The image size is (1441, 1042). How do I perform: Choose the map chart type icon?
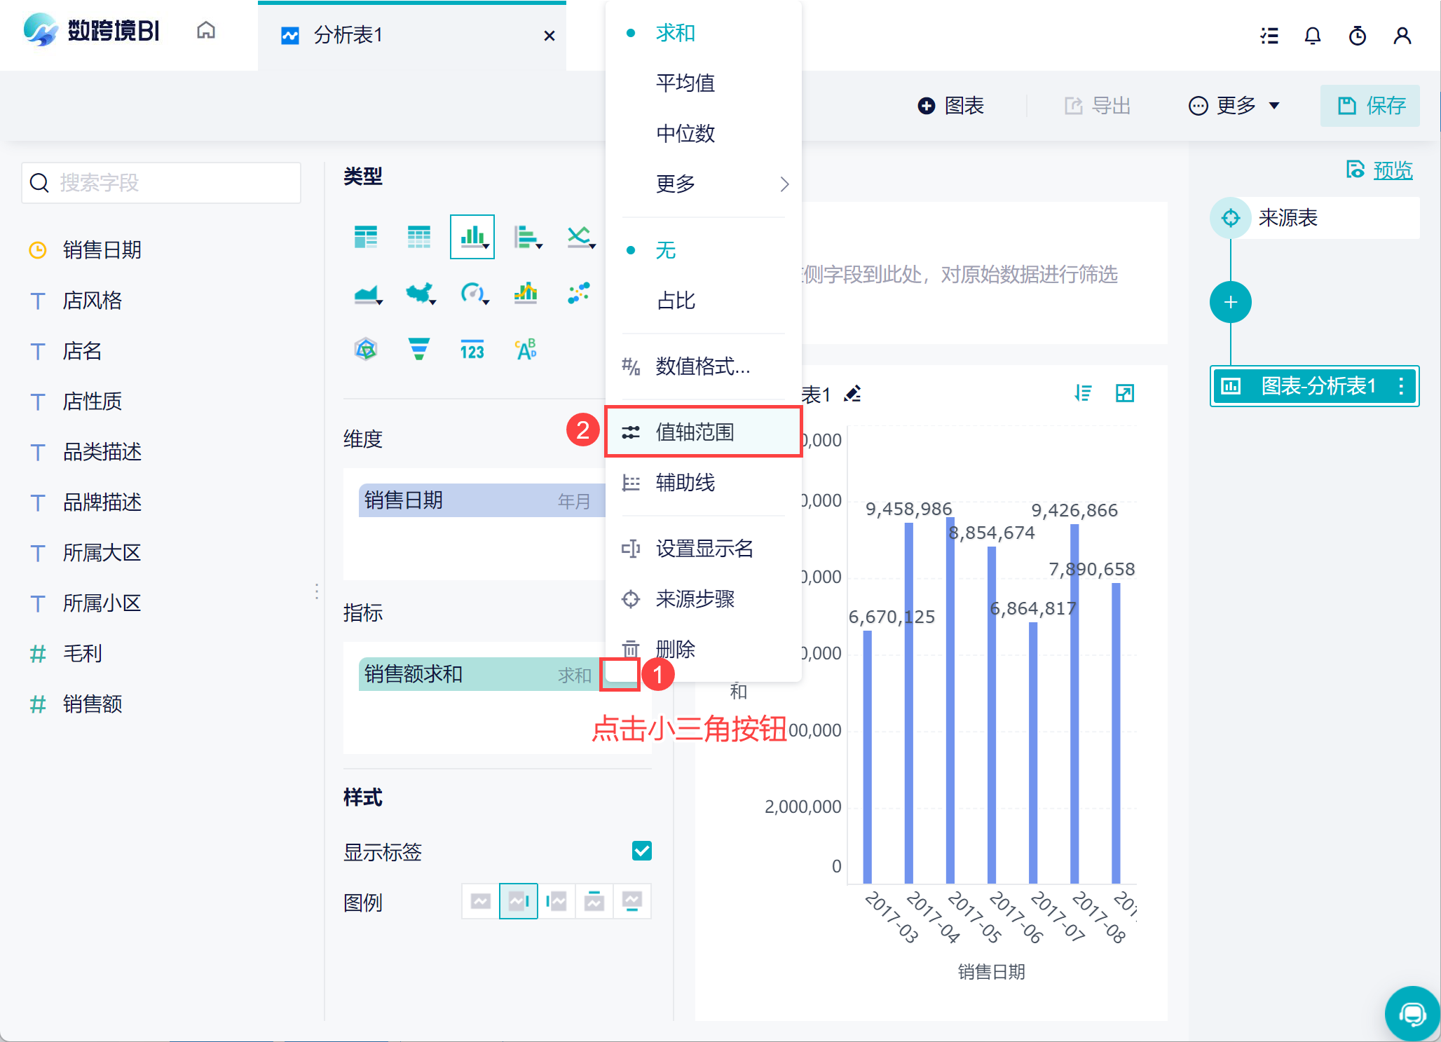click(x=420, y=293)
